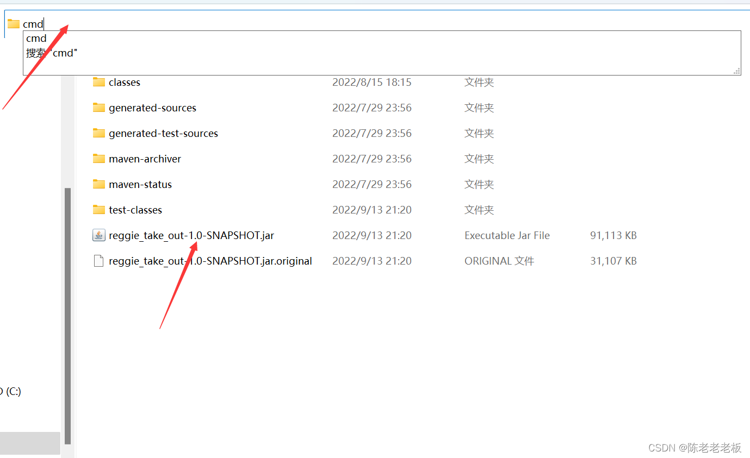The height and width of the screenshot is (458, 750).
Task: Select the classes folder icon
Action: click(x=99, y=82)
